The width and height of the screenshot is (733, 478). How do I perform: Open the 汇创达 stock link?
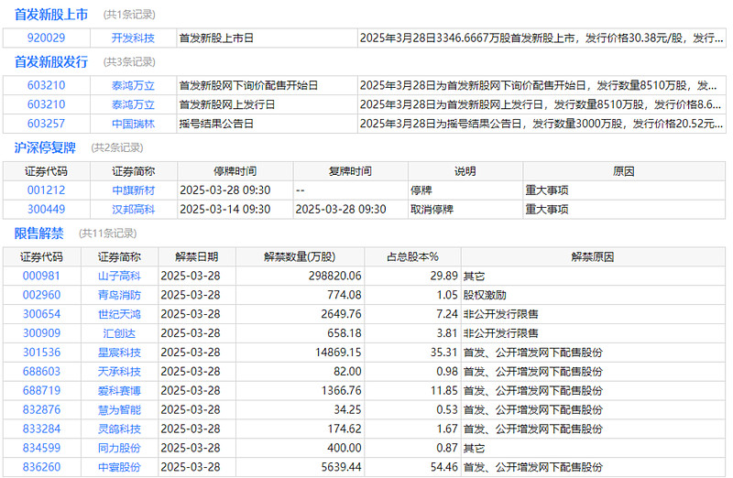(x=119, y=333)
